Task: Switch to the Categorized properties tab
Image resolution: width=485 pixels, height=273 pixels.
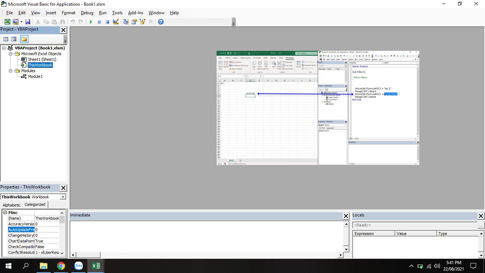Action: [35, 204]
